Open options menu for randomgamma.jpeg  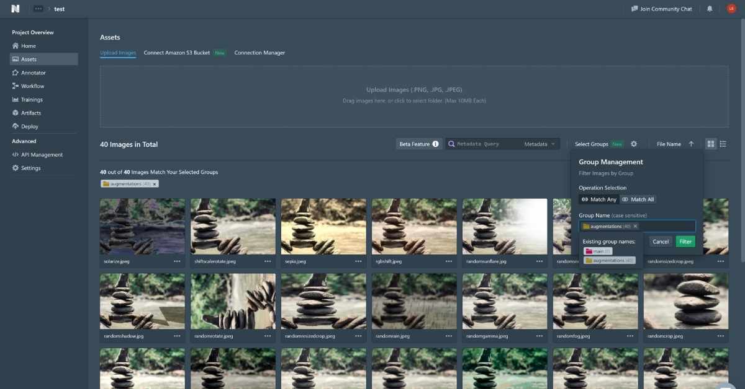pos(540,336)
